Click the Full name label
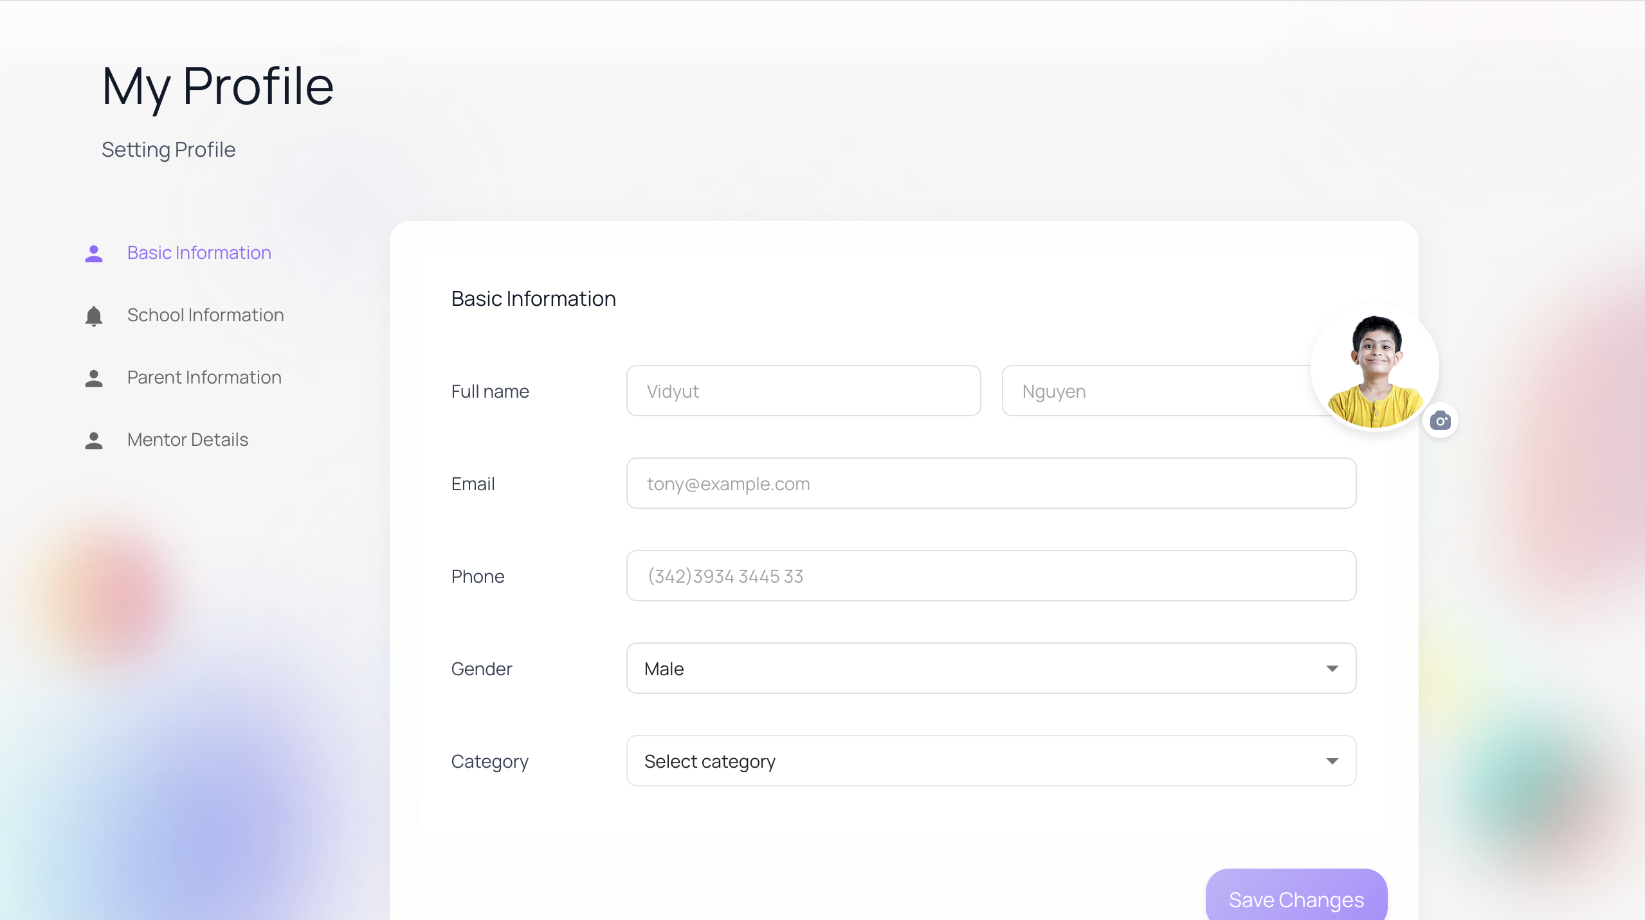Viewport: 1645px width, 920px height. 490,391
